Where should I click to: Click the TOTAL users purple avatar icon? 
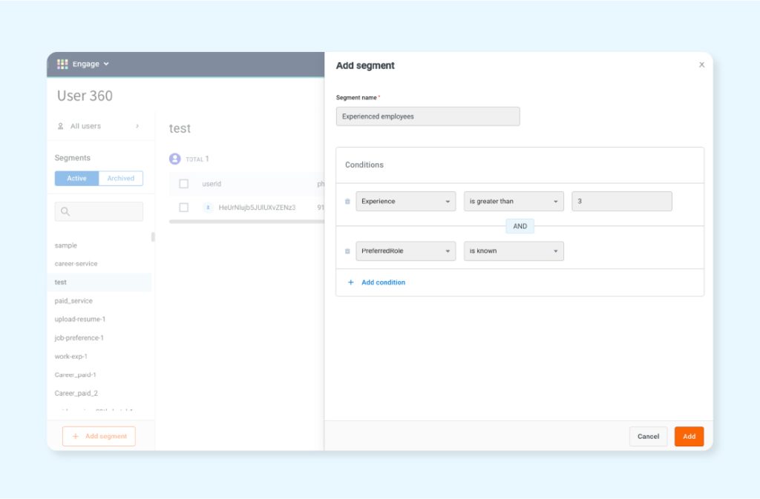coord(175,159)
